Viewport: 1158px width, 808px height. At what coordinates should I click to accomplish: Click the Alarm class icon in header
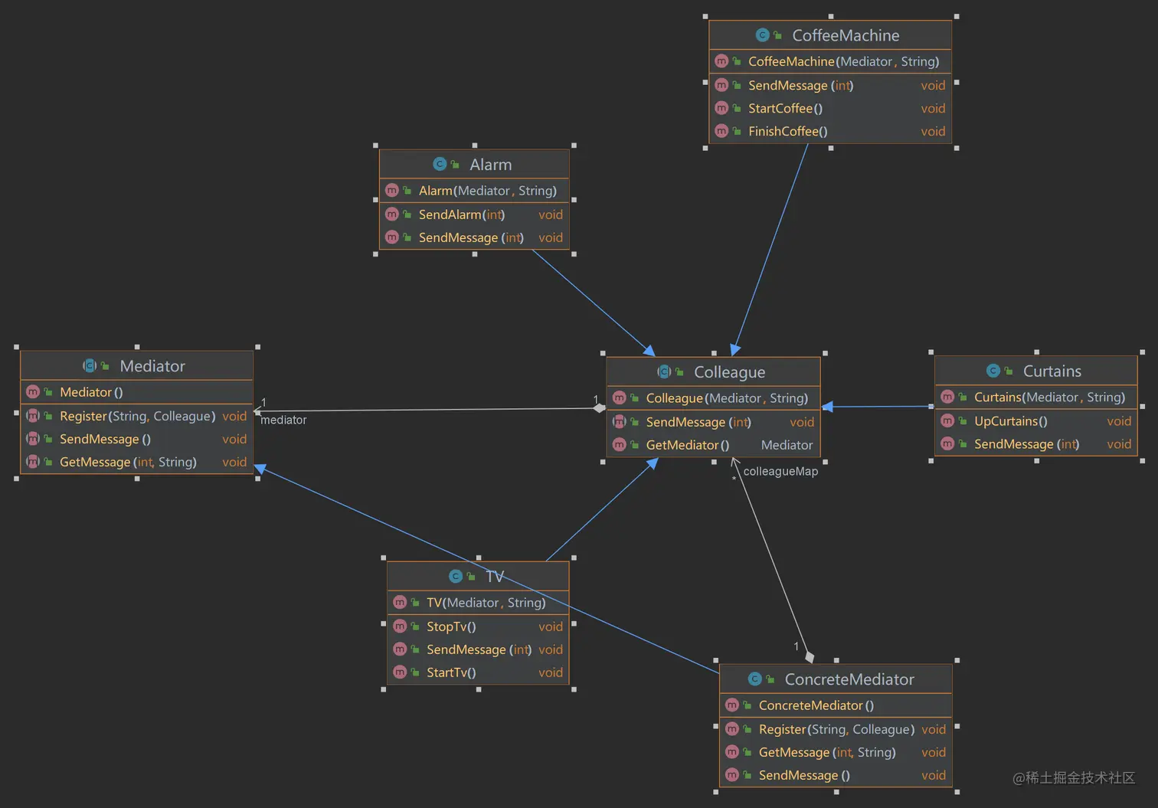coord(440,164)
